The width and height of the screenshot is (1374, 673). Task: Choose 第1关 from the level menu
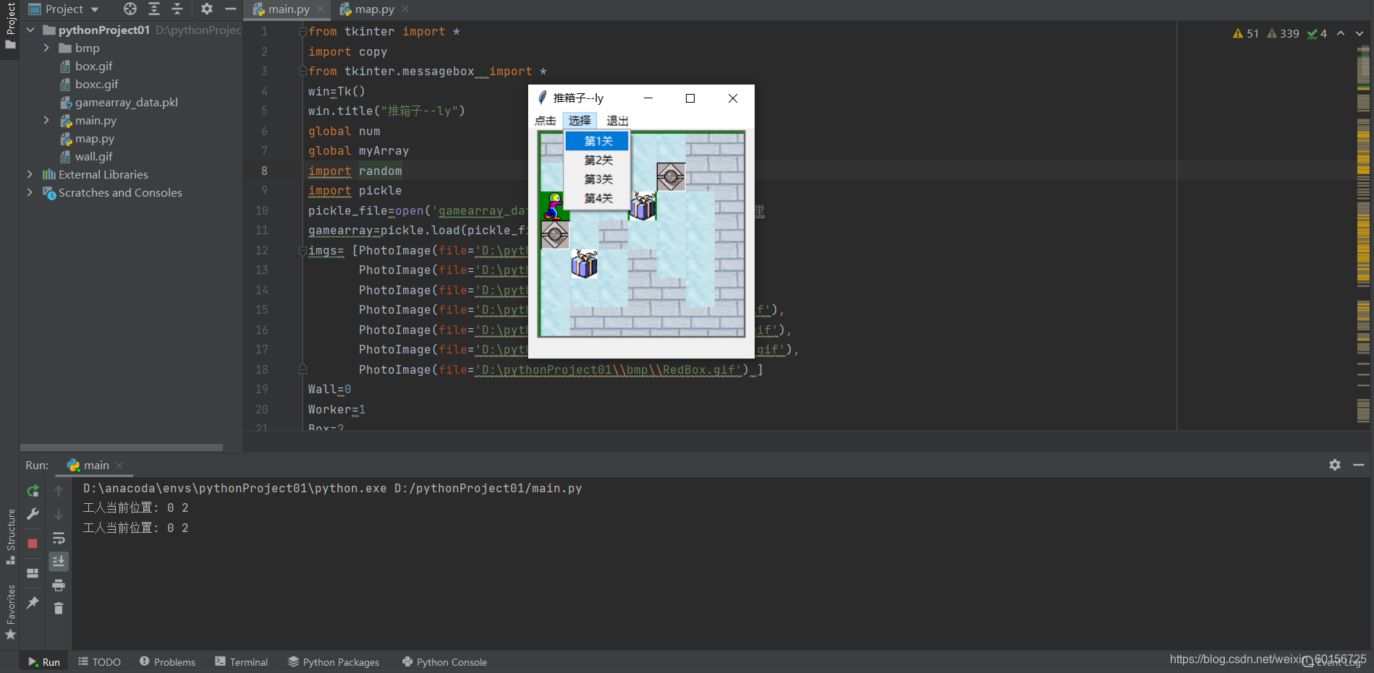coord(598,141)
